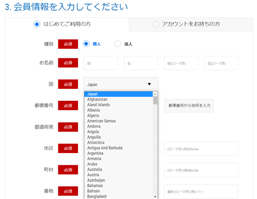Select Azerbaijan in the country list
This screenshot has height=199, width=257.
click(118, 180)
